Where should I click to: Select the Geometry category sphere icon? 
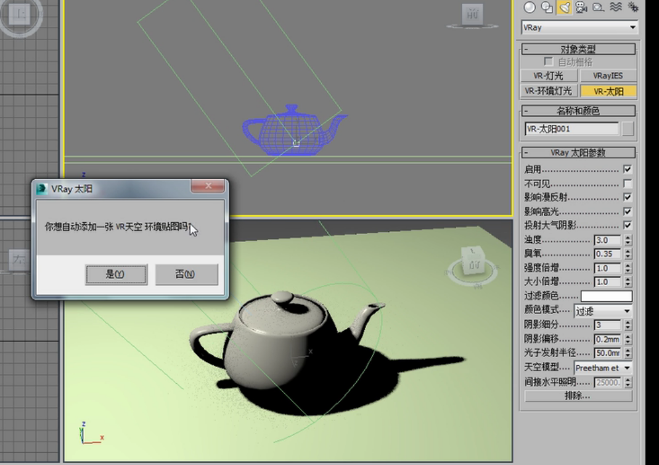(x=530, y=7)
